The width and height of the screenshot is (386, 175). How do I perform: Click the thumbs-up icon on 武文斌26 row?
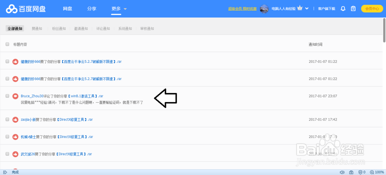pos(15,154)
